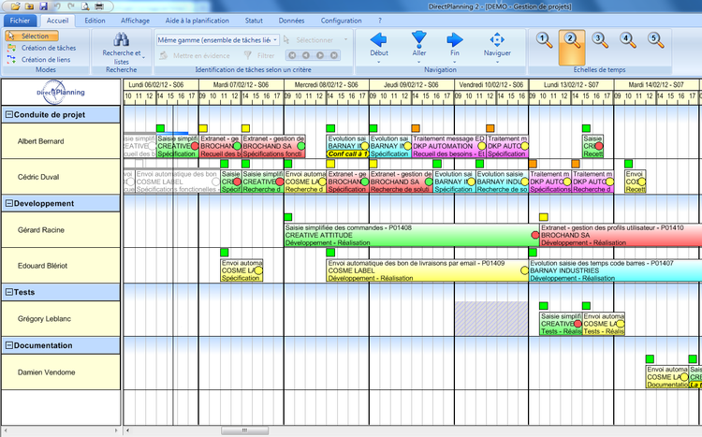Open the Fichier menu
Screen dimensions: 702x437
tap(21, 21)
